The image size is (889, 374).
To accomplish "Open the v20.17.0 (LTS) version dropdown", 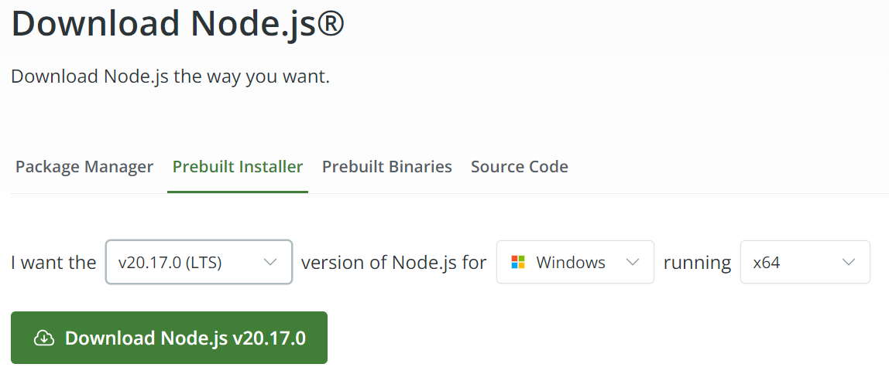I will (199, 262).
